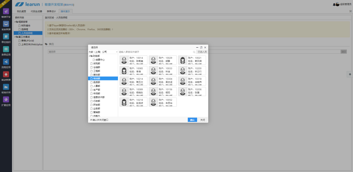Screen dimensions: 353x172
Task: Click the search magnifier icon in dialog
Action: pyautogui.click(x=194, y=52)
